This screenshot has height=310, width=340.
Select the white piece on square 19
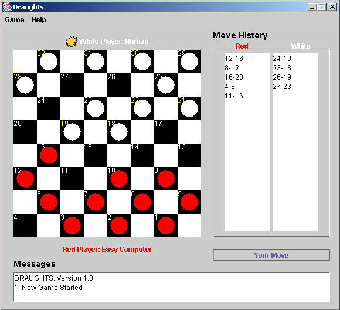[72, 132]
